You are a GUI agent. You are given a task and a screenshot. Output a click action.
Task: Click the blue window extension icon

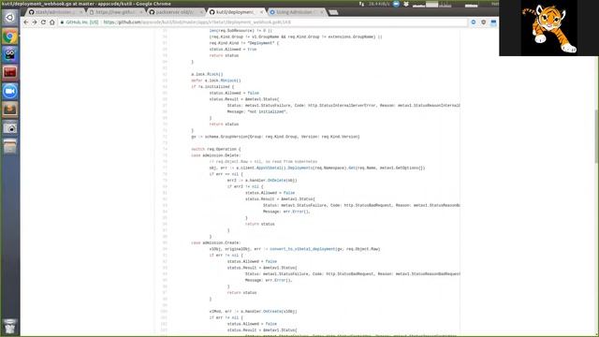pos(493,22)
